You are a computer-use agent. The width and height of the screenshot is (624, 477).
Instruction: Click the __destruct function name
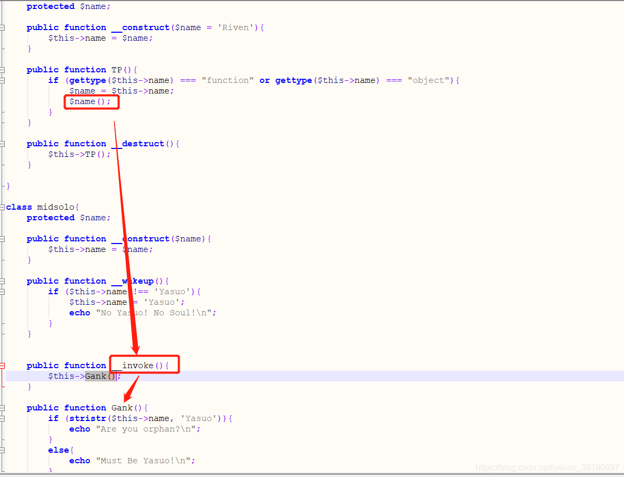point(138,144)
